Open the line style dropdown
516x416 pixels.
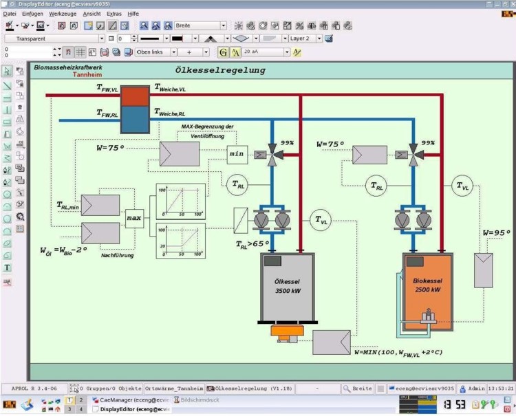coord(166,39)
